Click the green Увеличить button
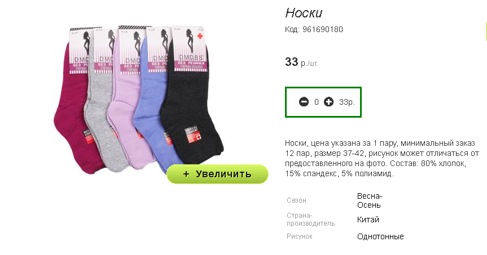Image resolution: width=487 pixels, height=255 pixels. (x=217, y=174)
